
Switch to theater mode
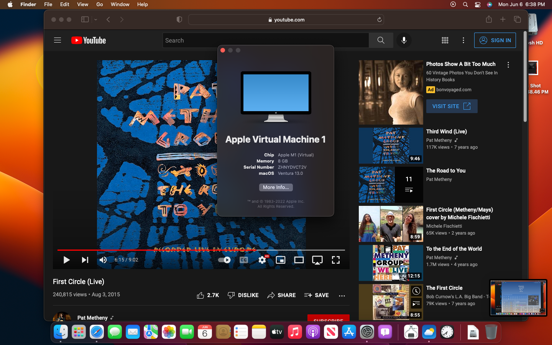299,260
